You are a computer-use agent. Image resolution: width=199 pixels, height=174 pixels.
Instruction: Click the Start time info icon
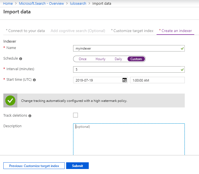click(x=34, y=80)
